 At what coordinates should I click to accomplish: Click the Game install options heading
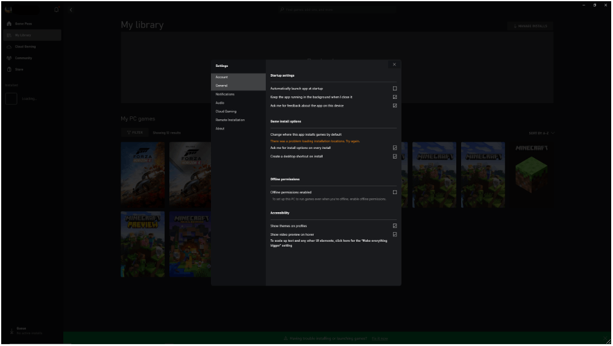286,122
